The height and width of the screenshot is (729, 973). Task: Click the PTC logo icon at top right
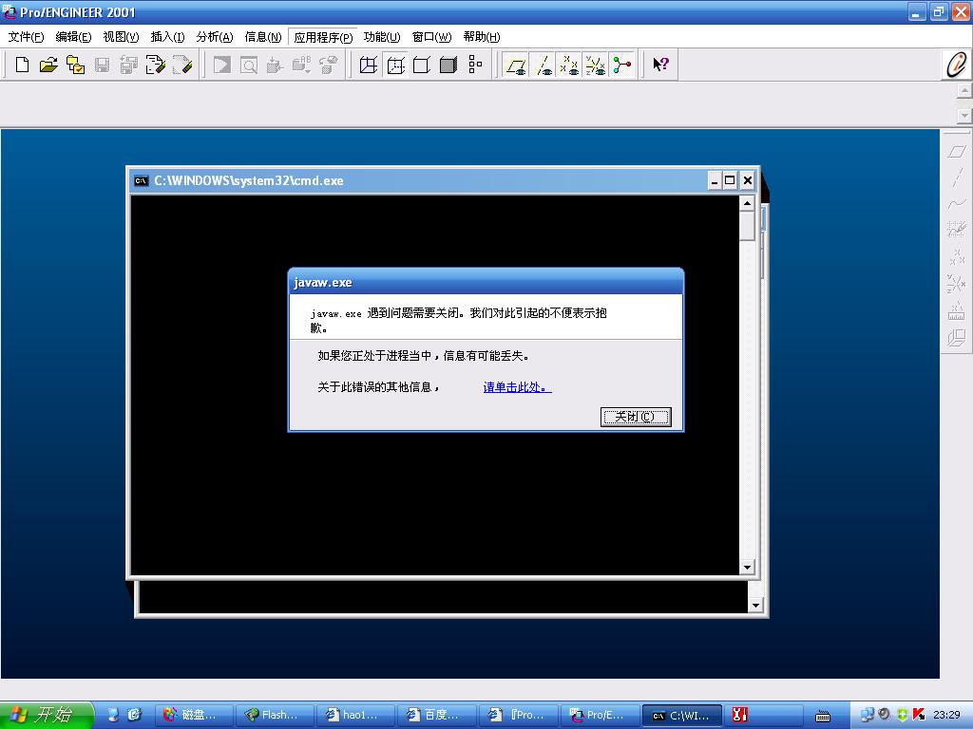click(x=958, y=65)
